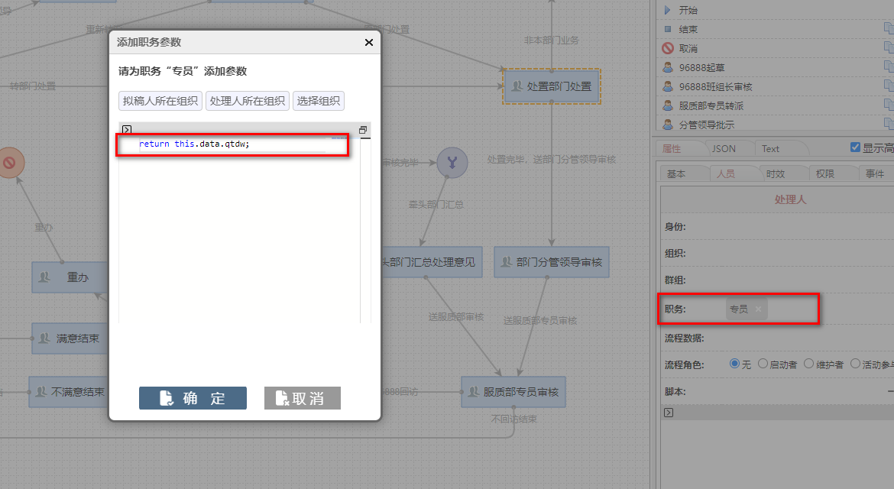Select the 无 process role radio

(734, 364)
